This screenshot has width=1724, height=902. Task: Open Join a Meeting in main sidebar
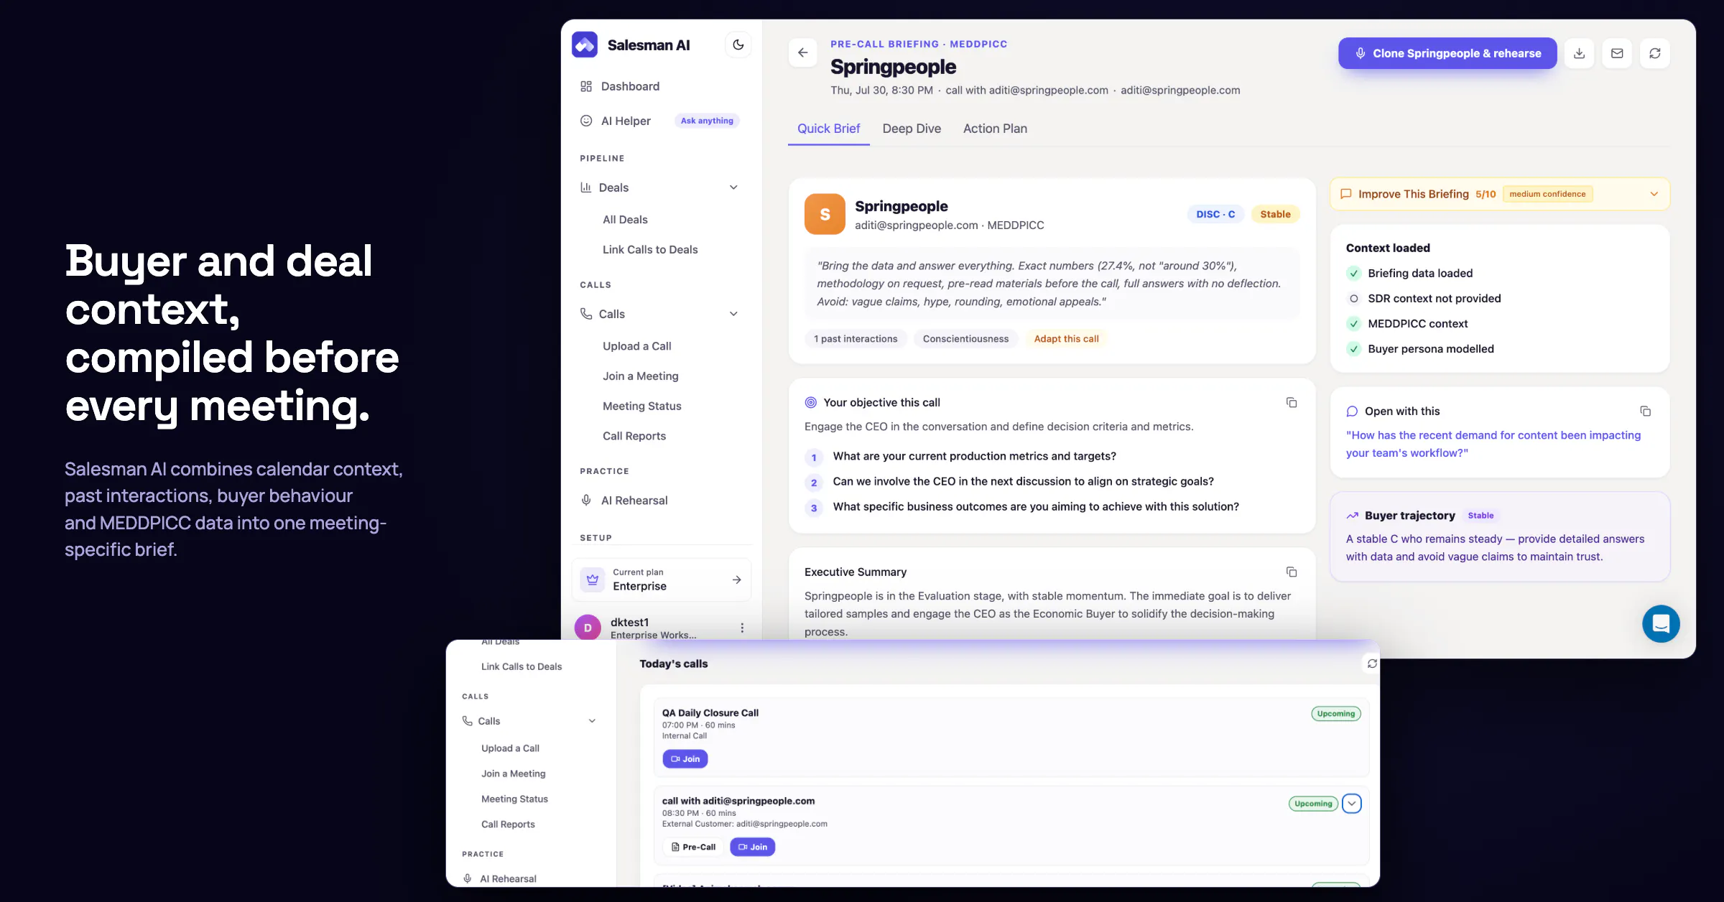point(641,376)
